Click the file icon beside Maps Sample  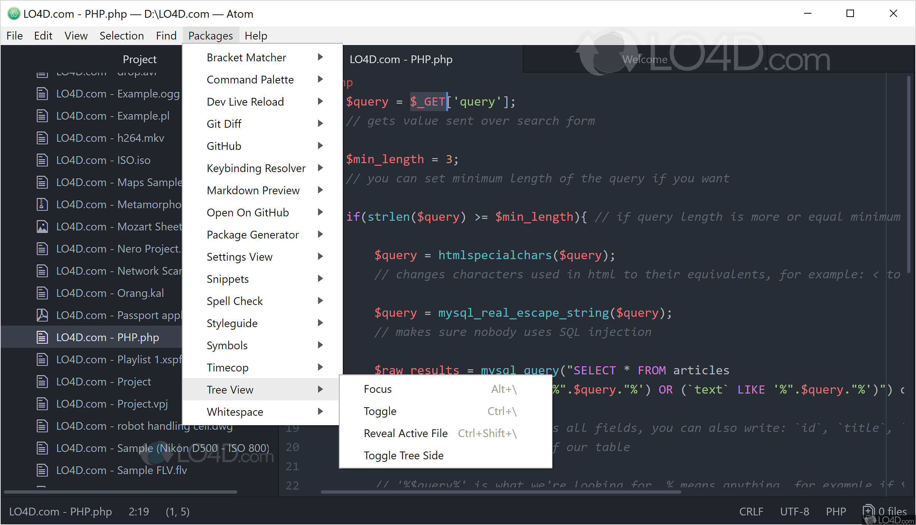coord(42,182)
